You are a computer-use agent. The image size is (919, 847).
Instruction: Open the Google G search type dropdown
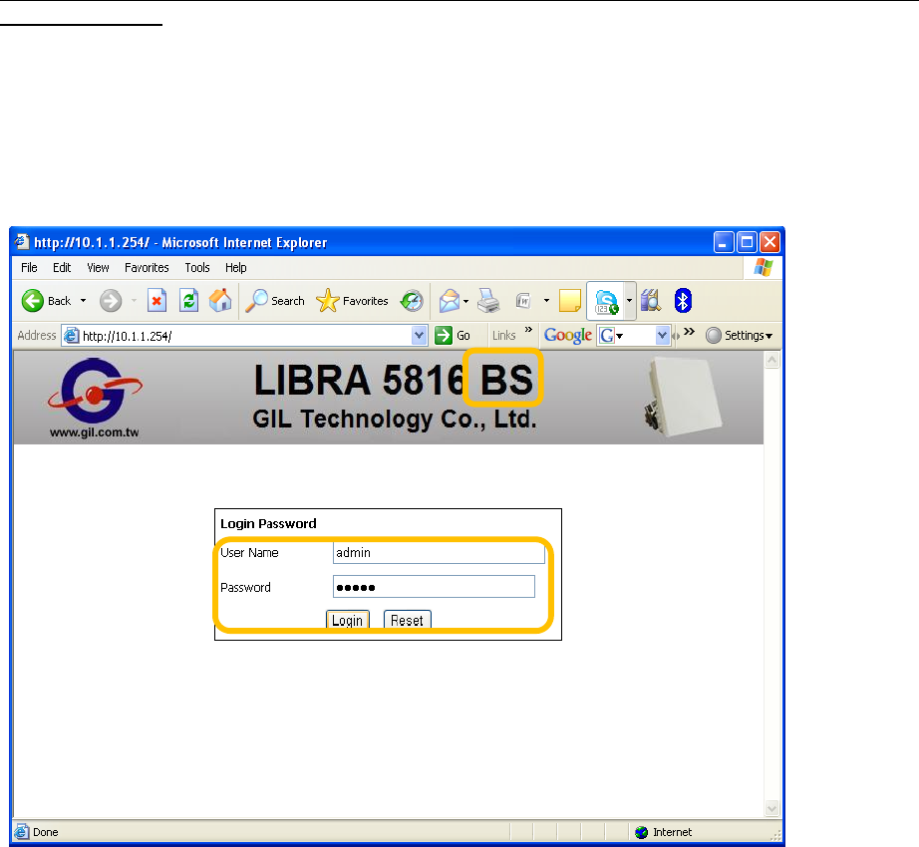611,336
